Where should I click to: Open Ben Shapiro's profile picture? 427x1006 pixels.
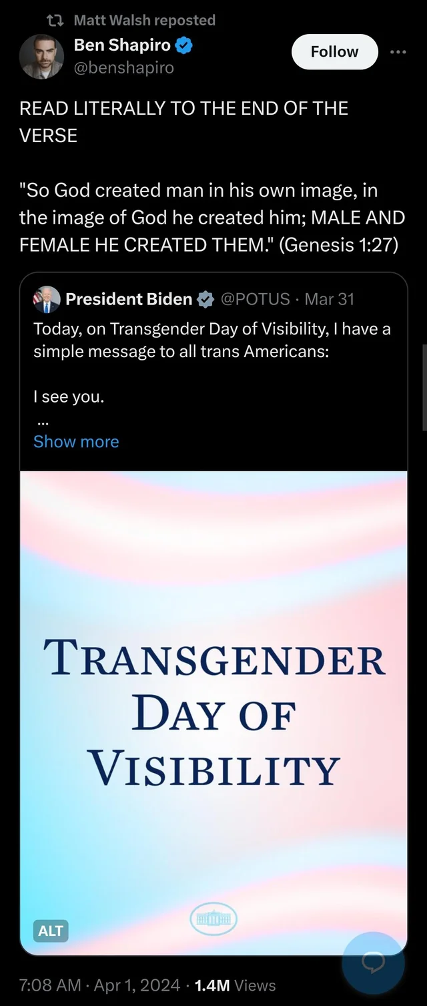[x=41, y=56]
